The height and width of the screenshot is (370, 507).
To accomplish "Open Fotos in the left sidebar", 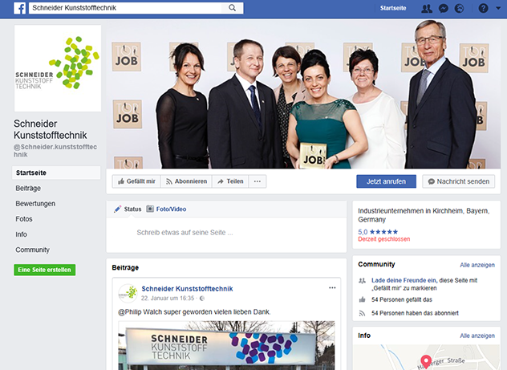I will click(x=24, y=219).
